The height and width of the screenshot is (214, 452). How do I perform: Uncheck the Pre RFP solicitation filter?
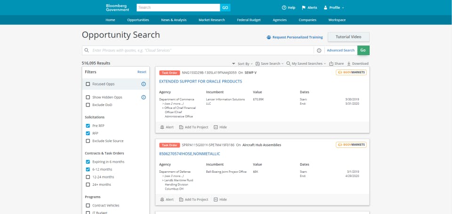[88, 126]
